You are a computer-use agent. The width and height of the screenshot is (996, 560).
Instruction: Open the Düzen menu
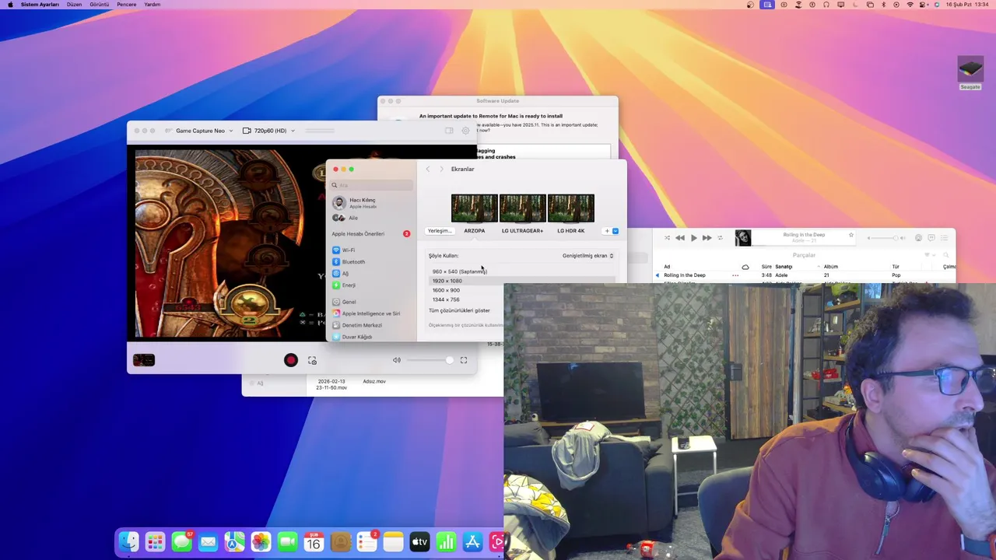tap(74, 5)
